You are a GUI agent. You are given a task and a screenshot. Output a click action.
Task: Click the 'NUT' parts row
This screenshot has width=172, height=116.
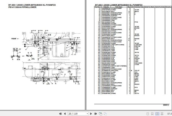coord(133,92)
